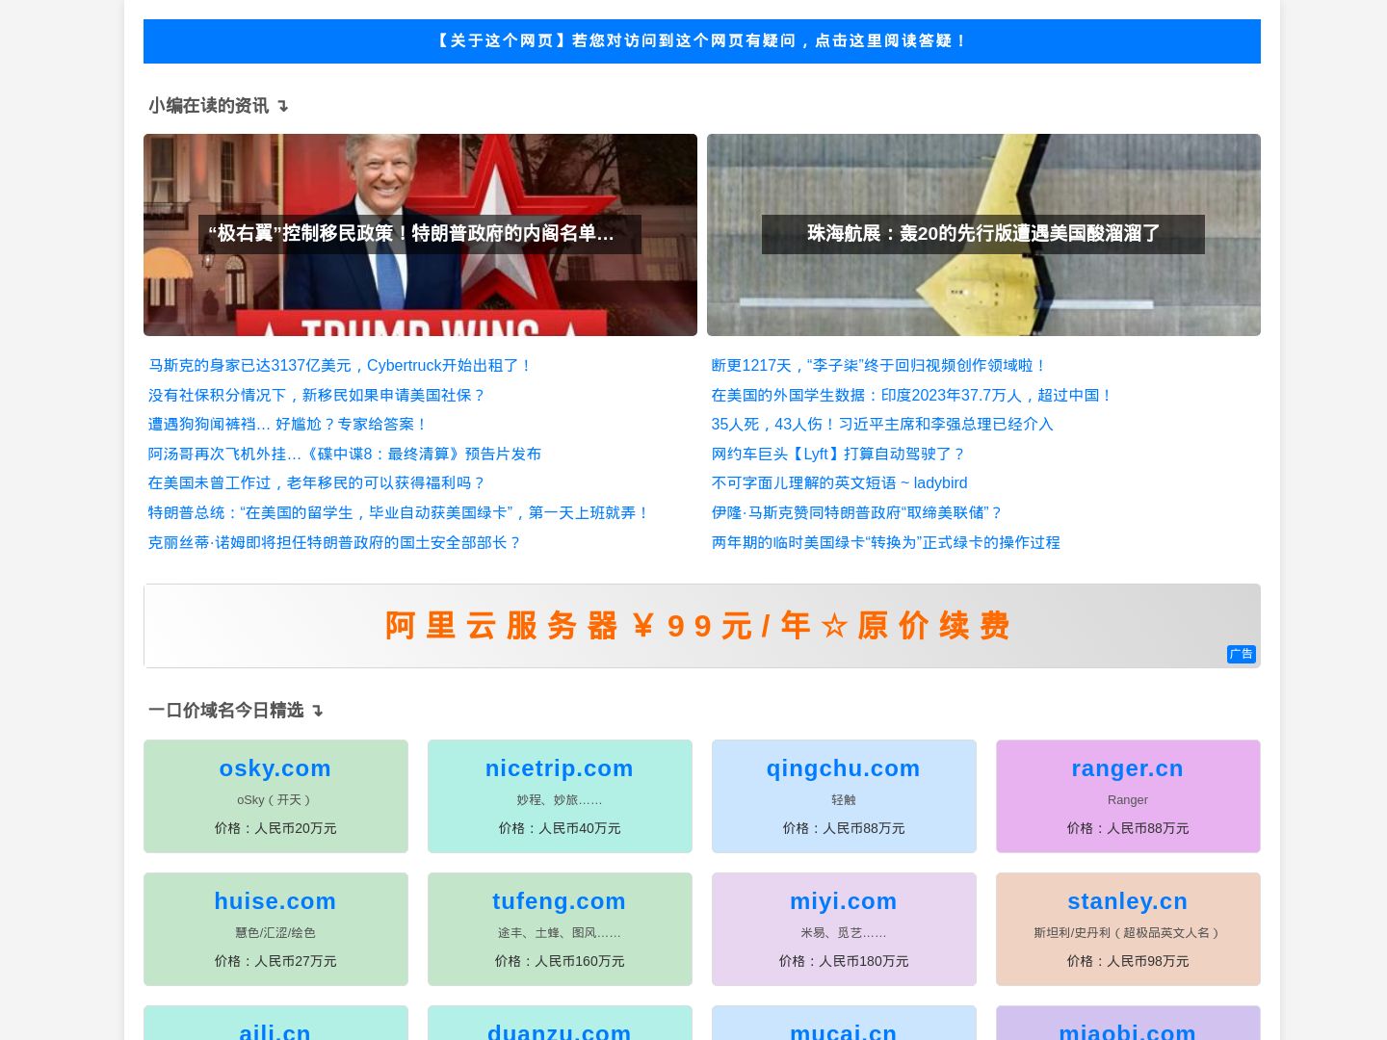This screenshot has height=1040, width=1387.
Task: Open the duanzu.com domain card
Action: click(560, 1024)
